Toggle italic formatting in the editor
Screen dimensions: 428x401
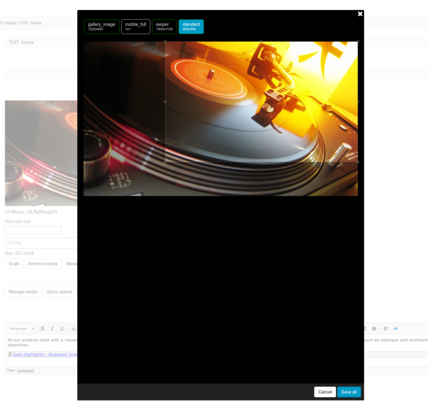pos(52,329)
